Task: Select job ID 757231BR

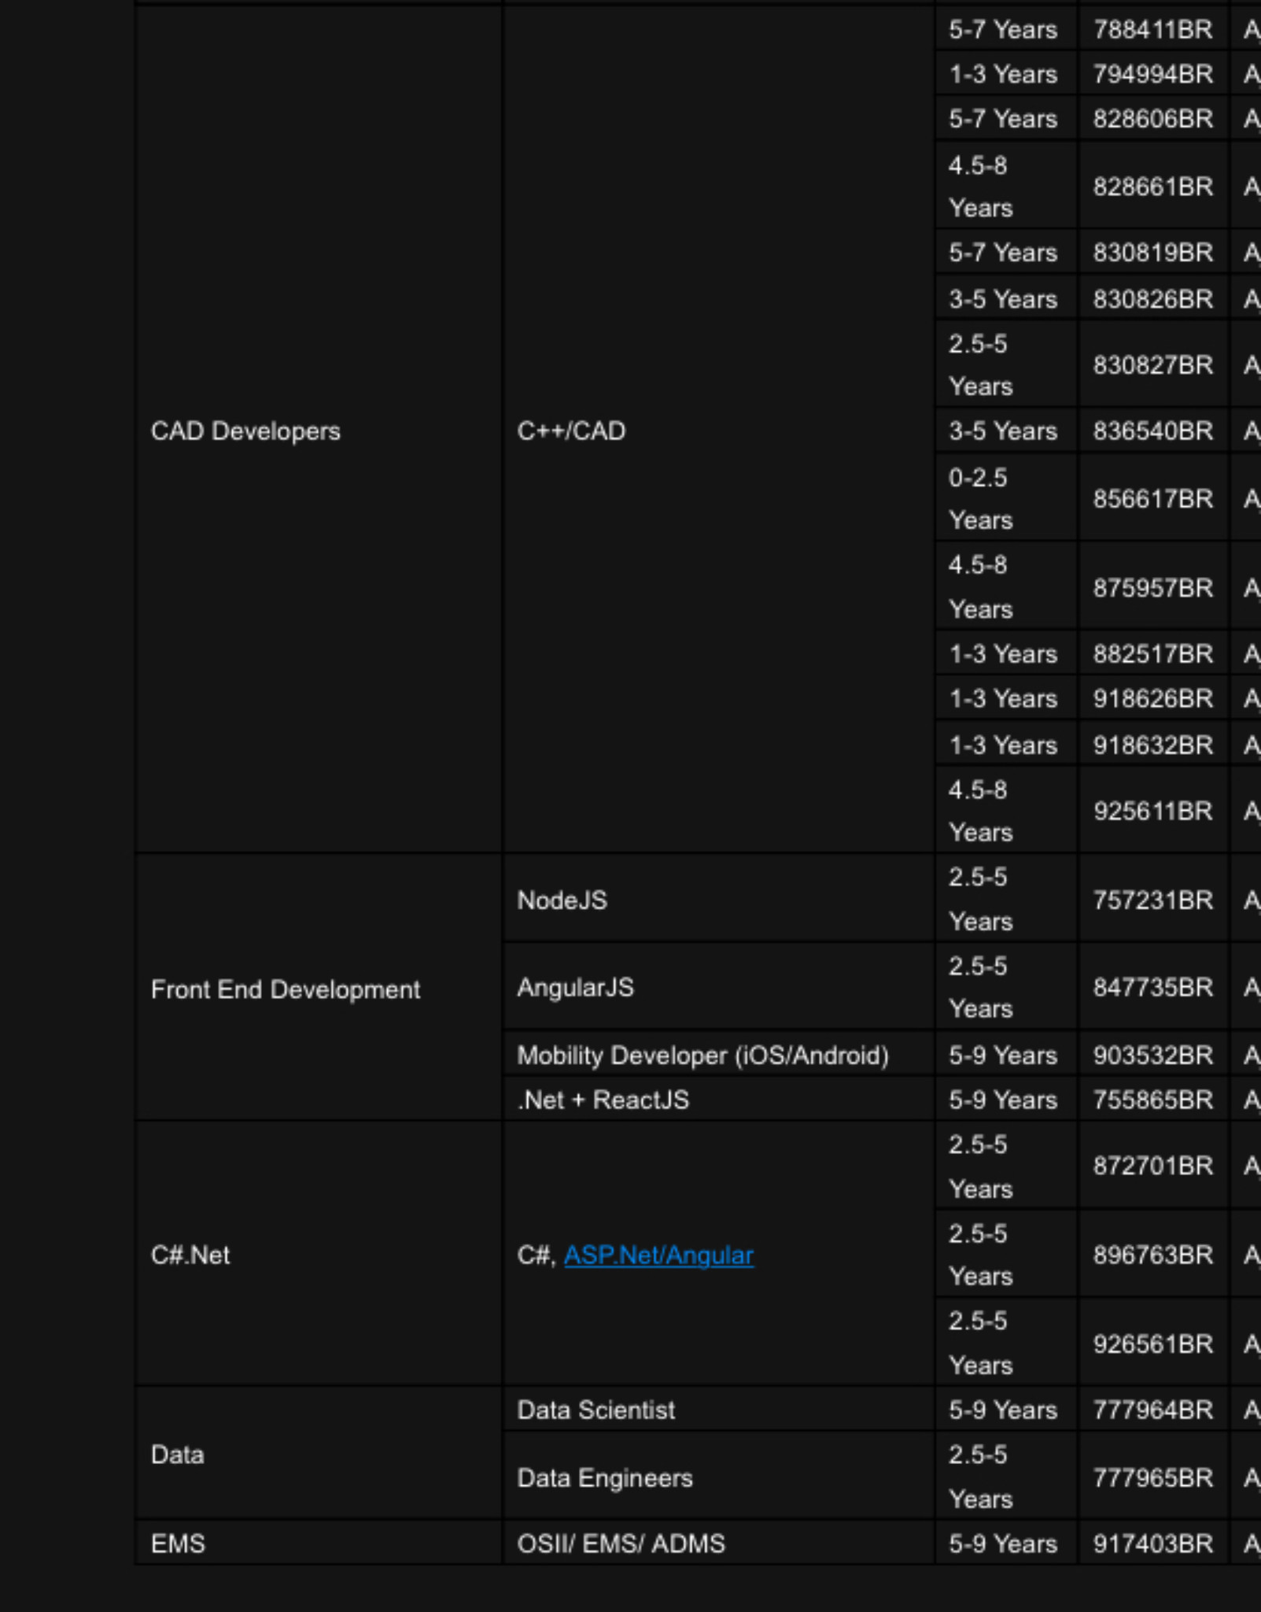Action: pyautogui.click(x=1152, y=899)
